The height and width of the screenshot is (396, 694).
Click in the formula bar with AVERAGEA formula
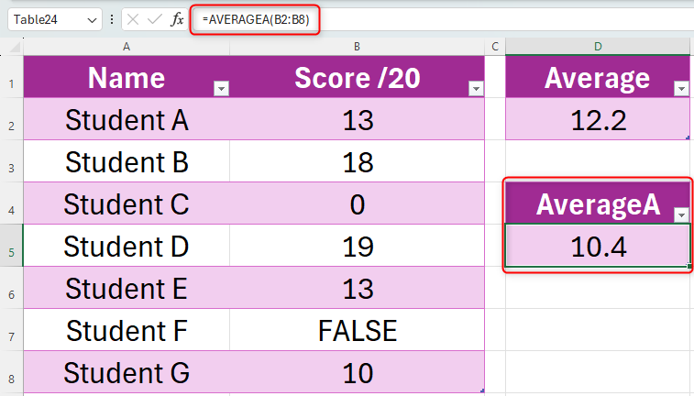click(x=443, y=19)
